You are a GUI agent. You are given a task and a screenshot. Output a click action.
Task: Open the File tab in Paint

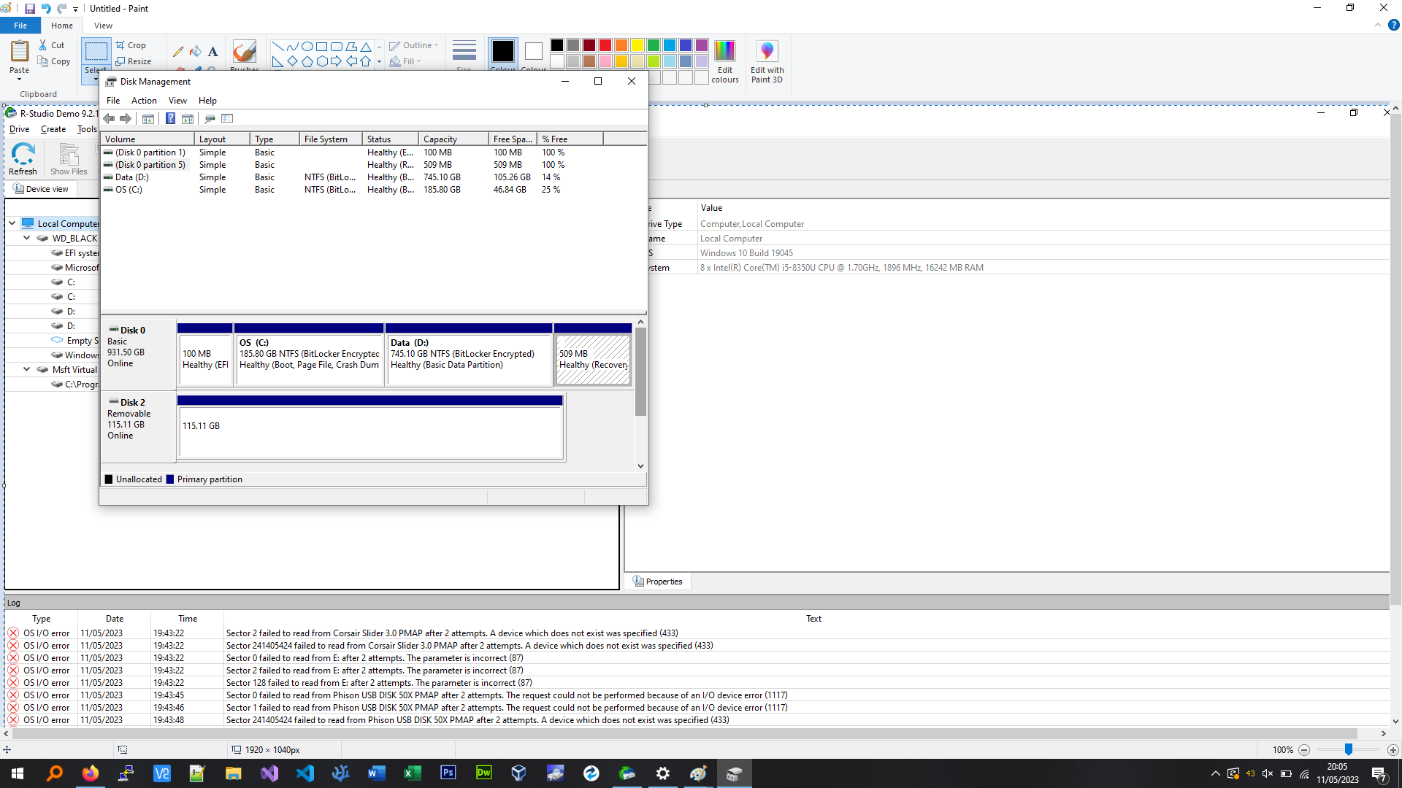(x=20, y=26)
